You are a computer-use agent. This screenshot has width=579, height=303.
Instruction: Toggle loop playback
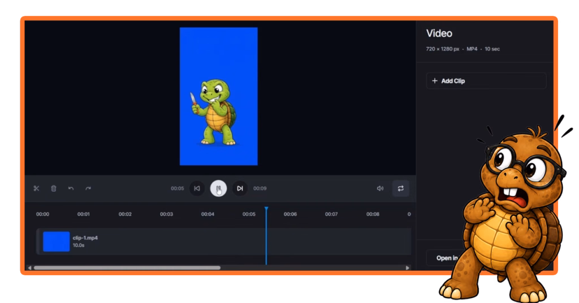tap(401, 189)
